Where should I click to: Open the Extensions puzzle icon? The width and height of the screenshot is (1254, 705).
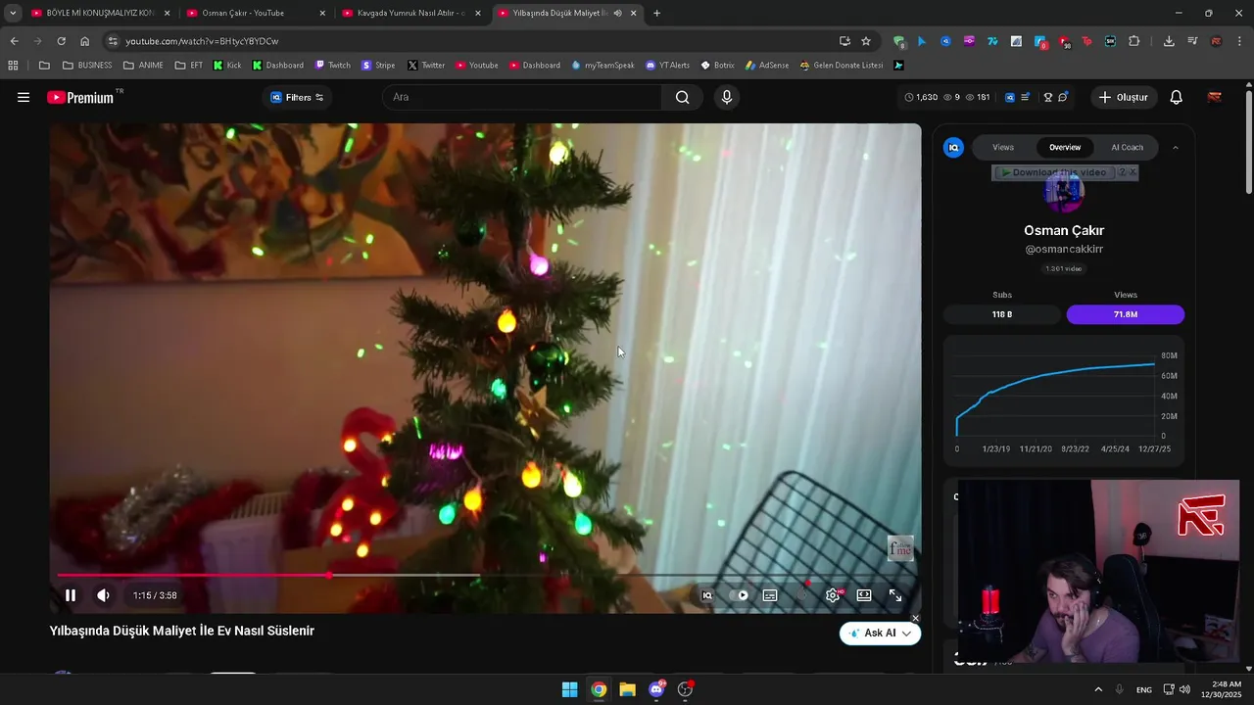click(1134, 41)
